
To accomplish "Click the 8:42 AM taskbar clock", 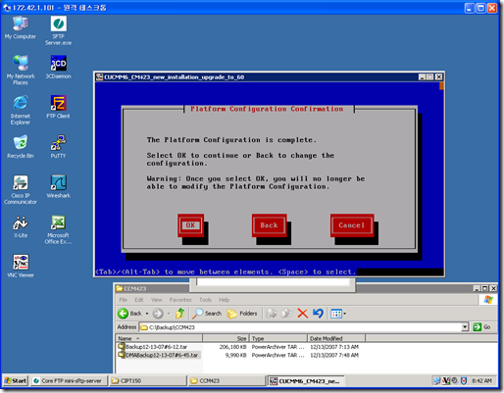I will [x=481, y=381].
